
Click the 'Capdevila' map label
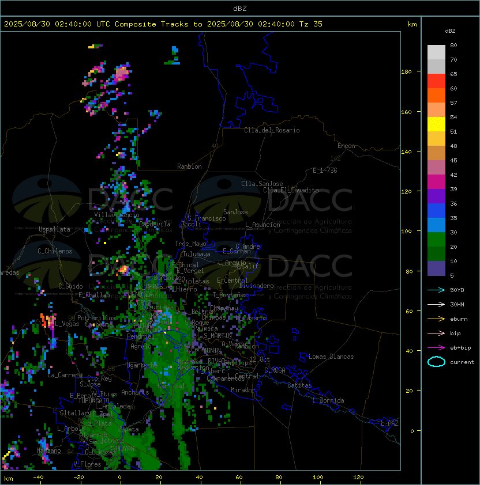coord(155,224)
